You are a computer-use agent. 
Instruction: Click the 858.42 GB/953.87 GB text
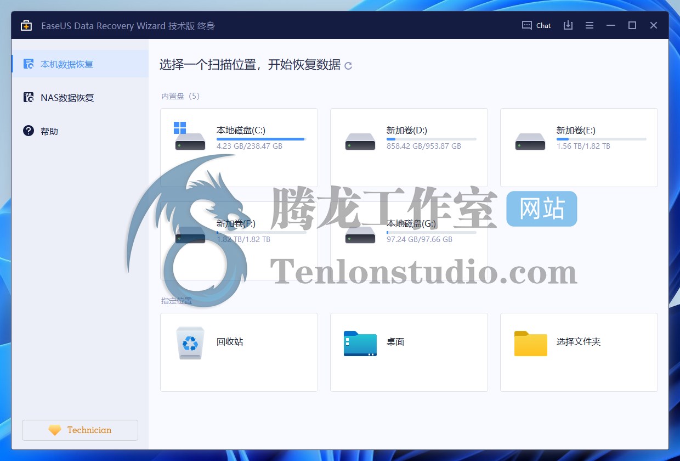point(424,147)
